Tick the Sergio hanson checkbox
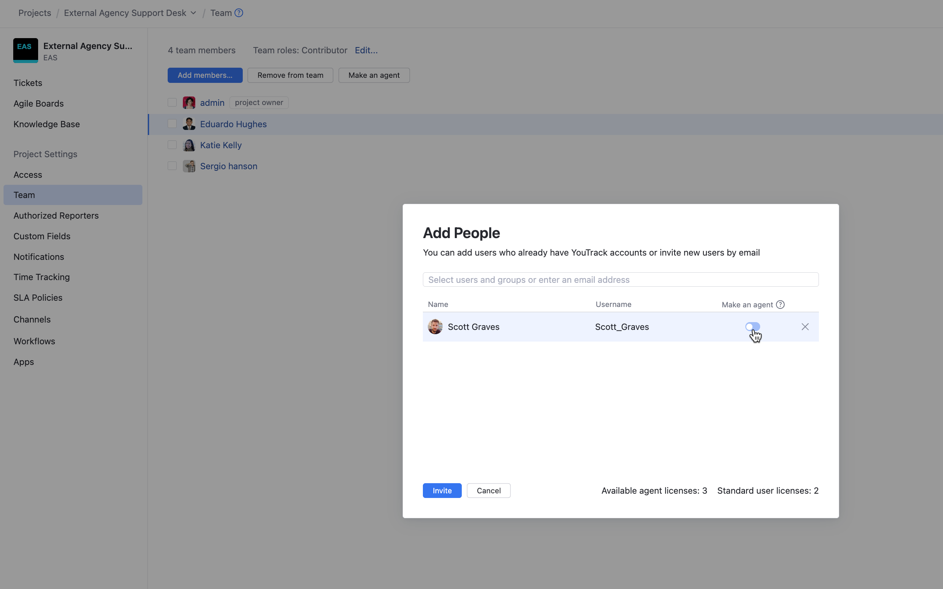 coord(172,166)
